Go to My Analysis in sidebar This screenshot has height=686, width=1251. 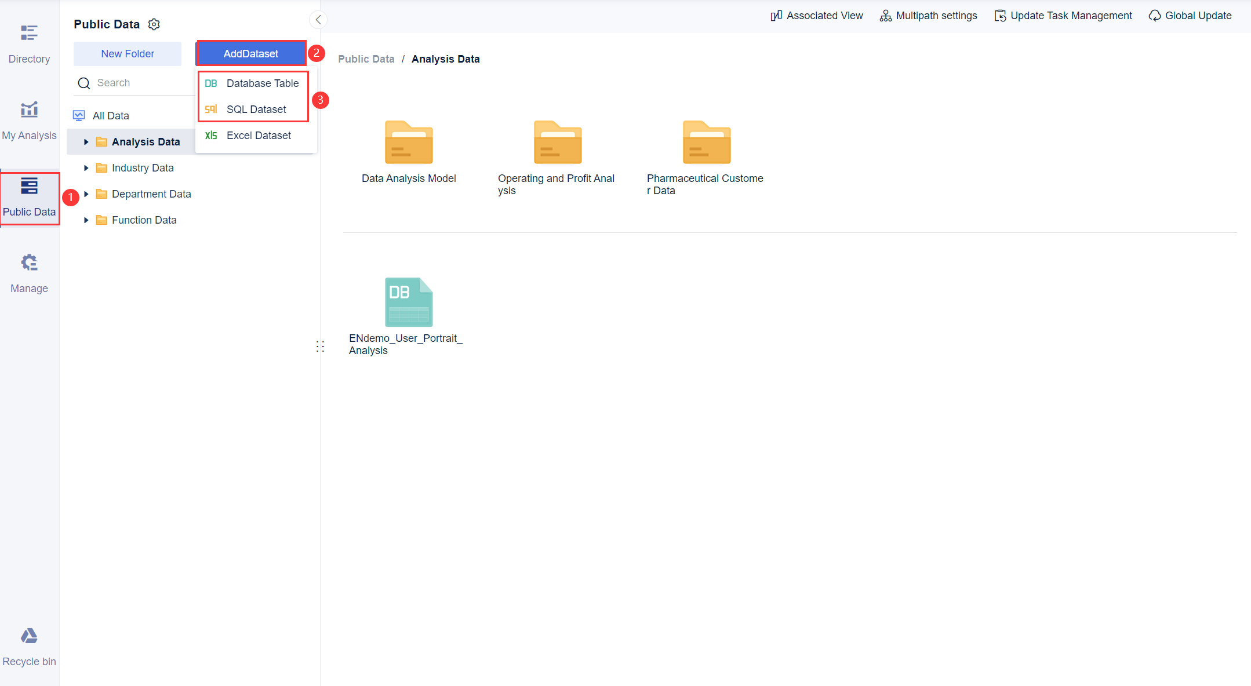(29, 121)
